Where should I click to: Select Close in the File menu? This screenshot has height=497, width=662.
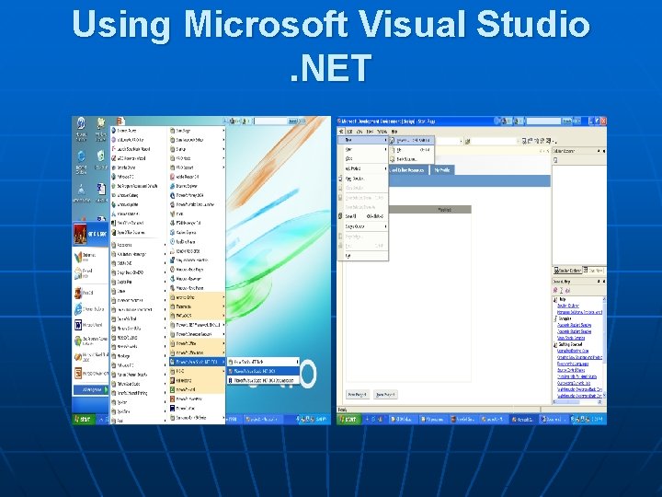363,159
